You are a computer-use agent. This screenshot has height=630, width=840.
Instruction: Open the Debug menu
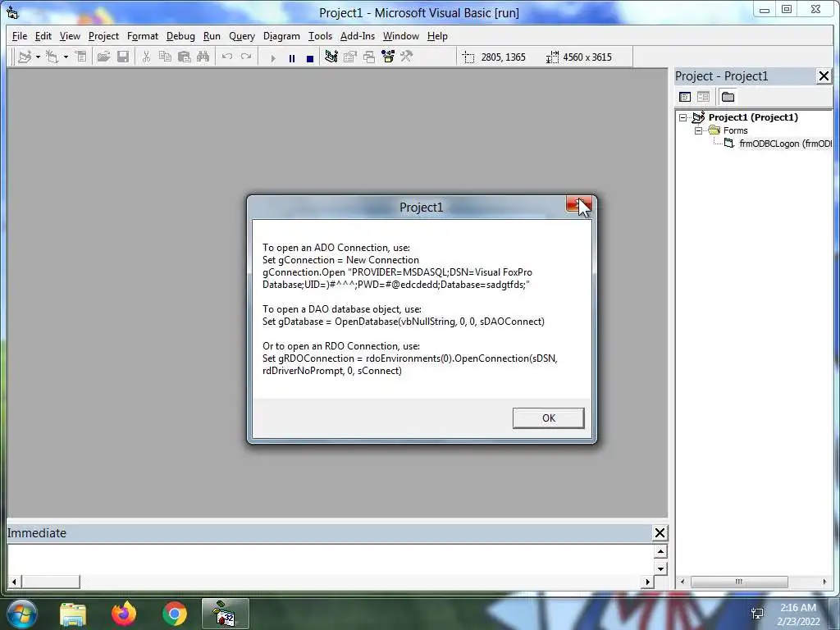[180, 36]
